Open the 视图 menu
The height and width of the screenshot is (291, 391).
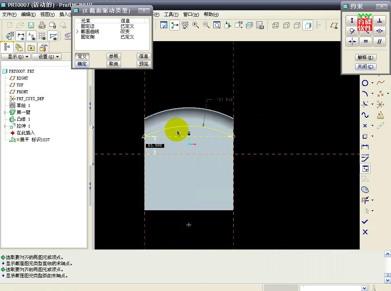click(x=47, y=14)
